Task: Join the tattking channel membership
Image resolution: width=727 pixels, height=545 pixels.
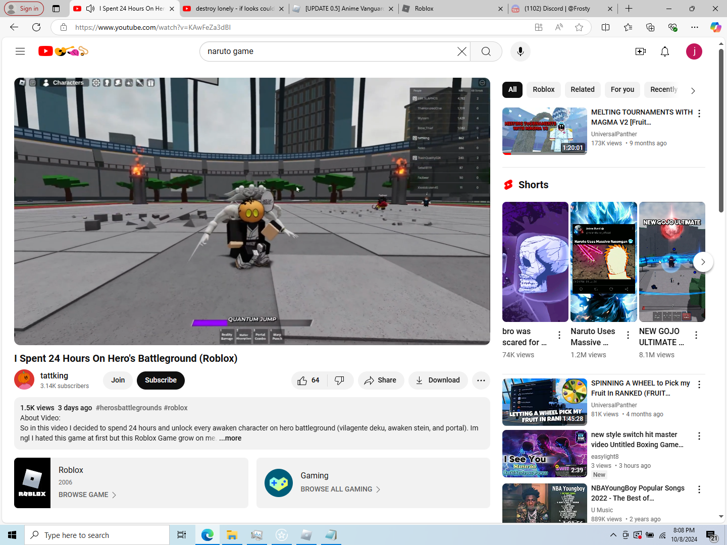Action: click(x=118, y=380)
